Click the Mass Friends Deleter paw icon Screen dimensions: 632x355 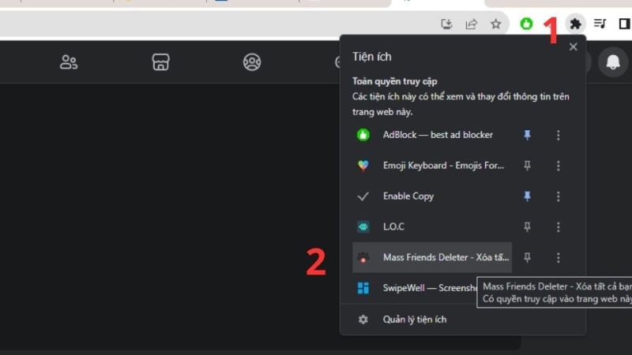coord(363,257)
